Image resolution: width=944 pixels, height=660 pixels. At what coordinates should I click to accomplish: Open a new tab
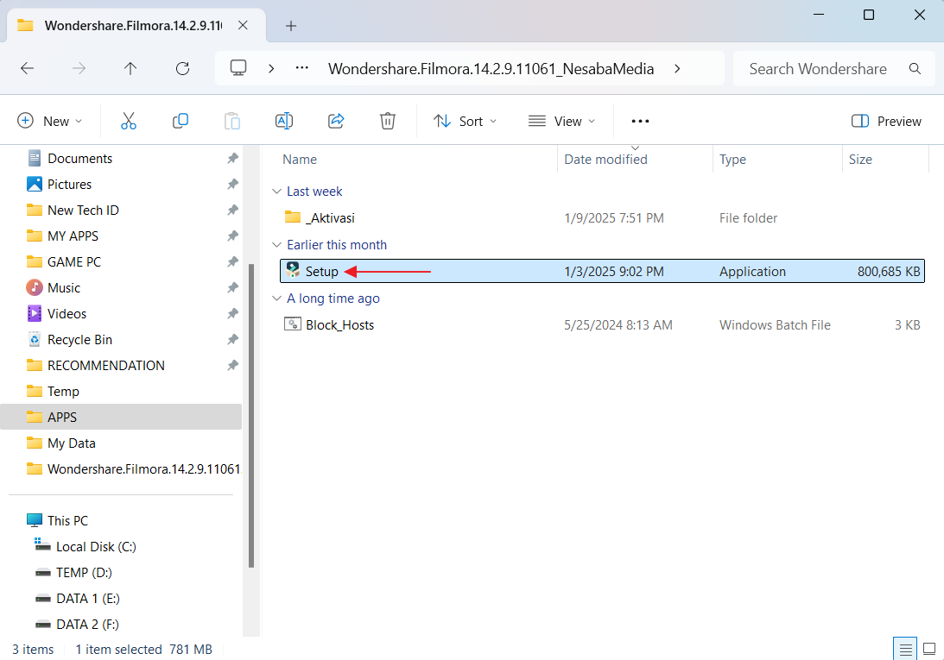click(x=291, y=26)
